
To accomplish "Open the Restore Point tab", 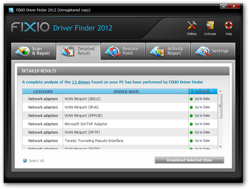I will 123,51.
